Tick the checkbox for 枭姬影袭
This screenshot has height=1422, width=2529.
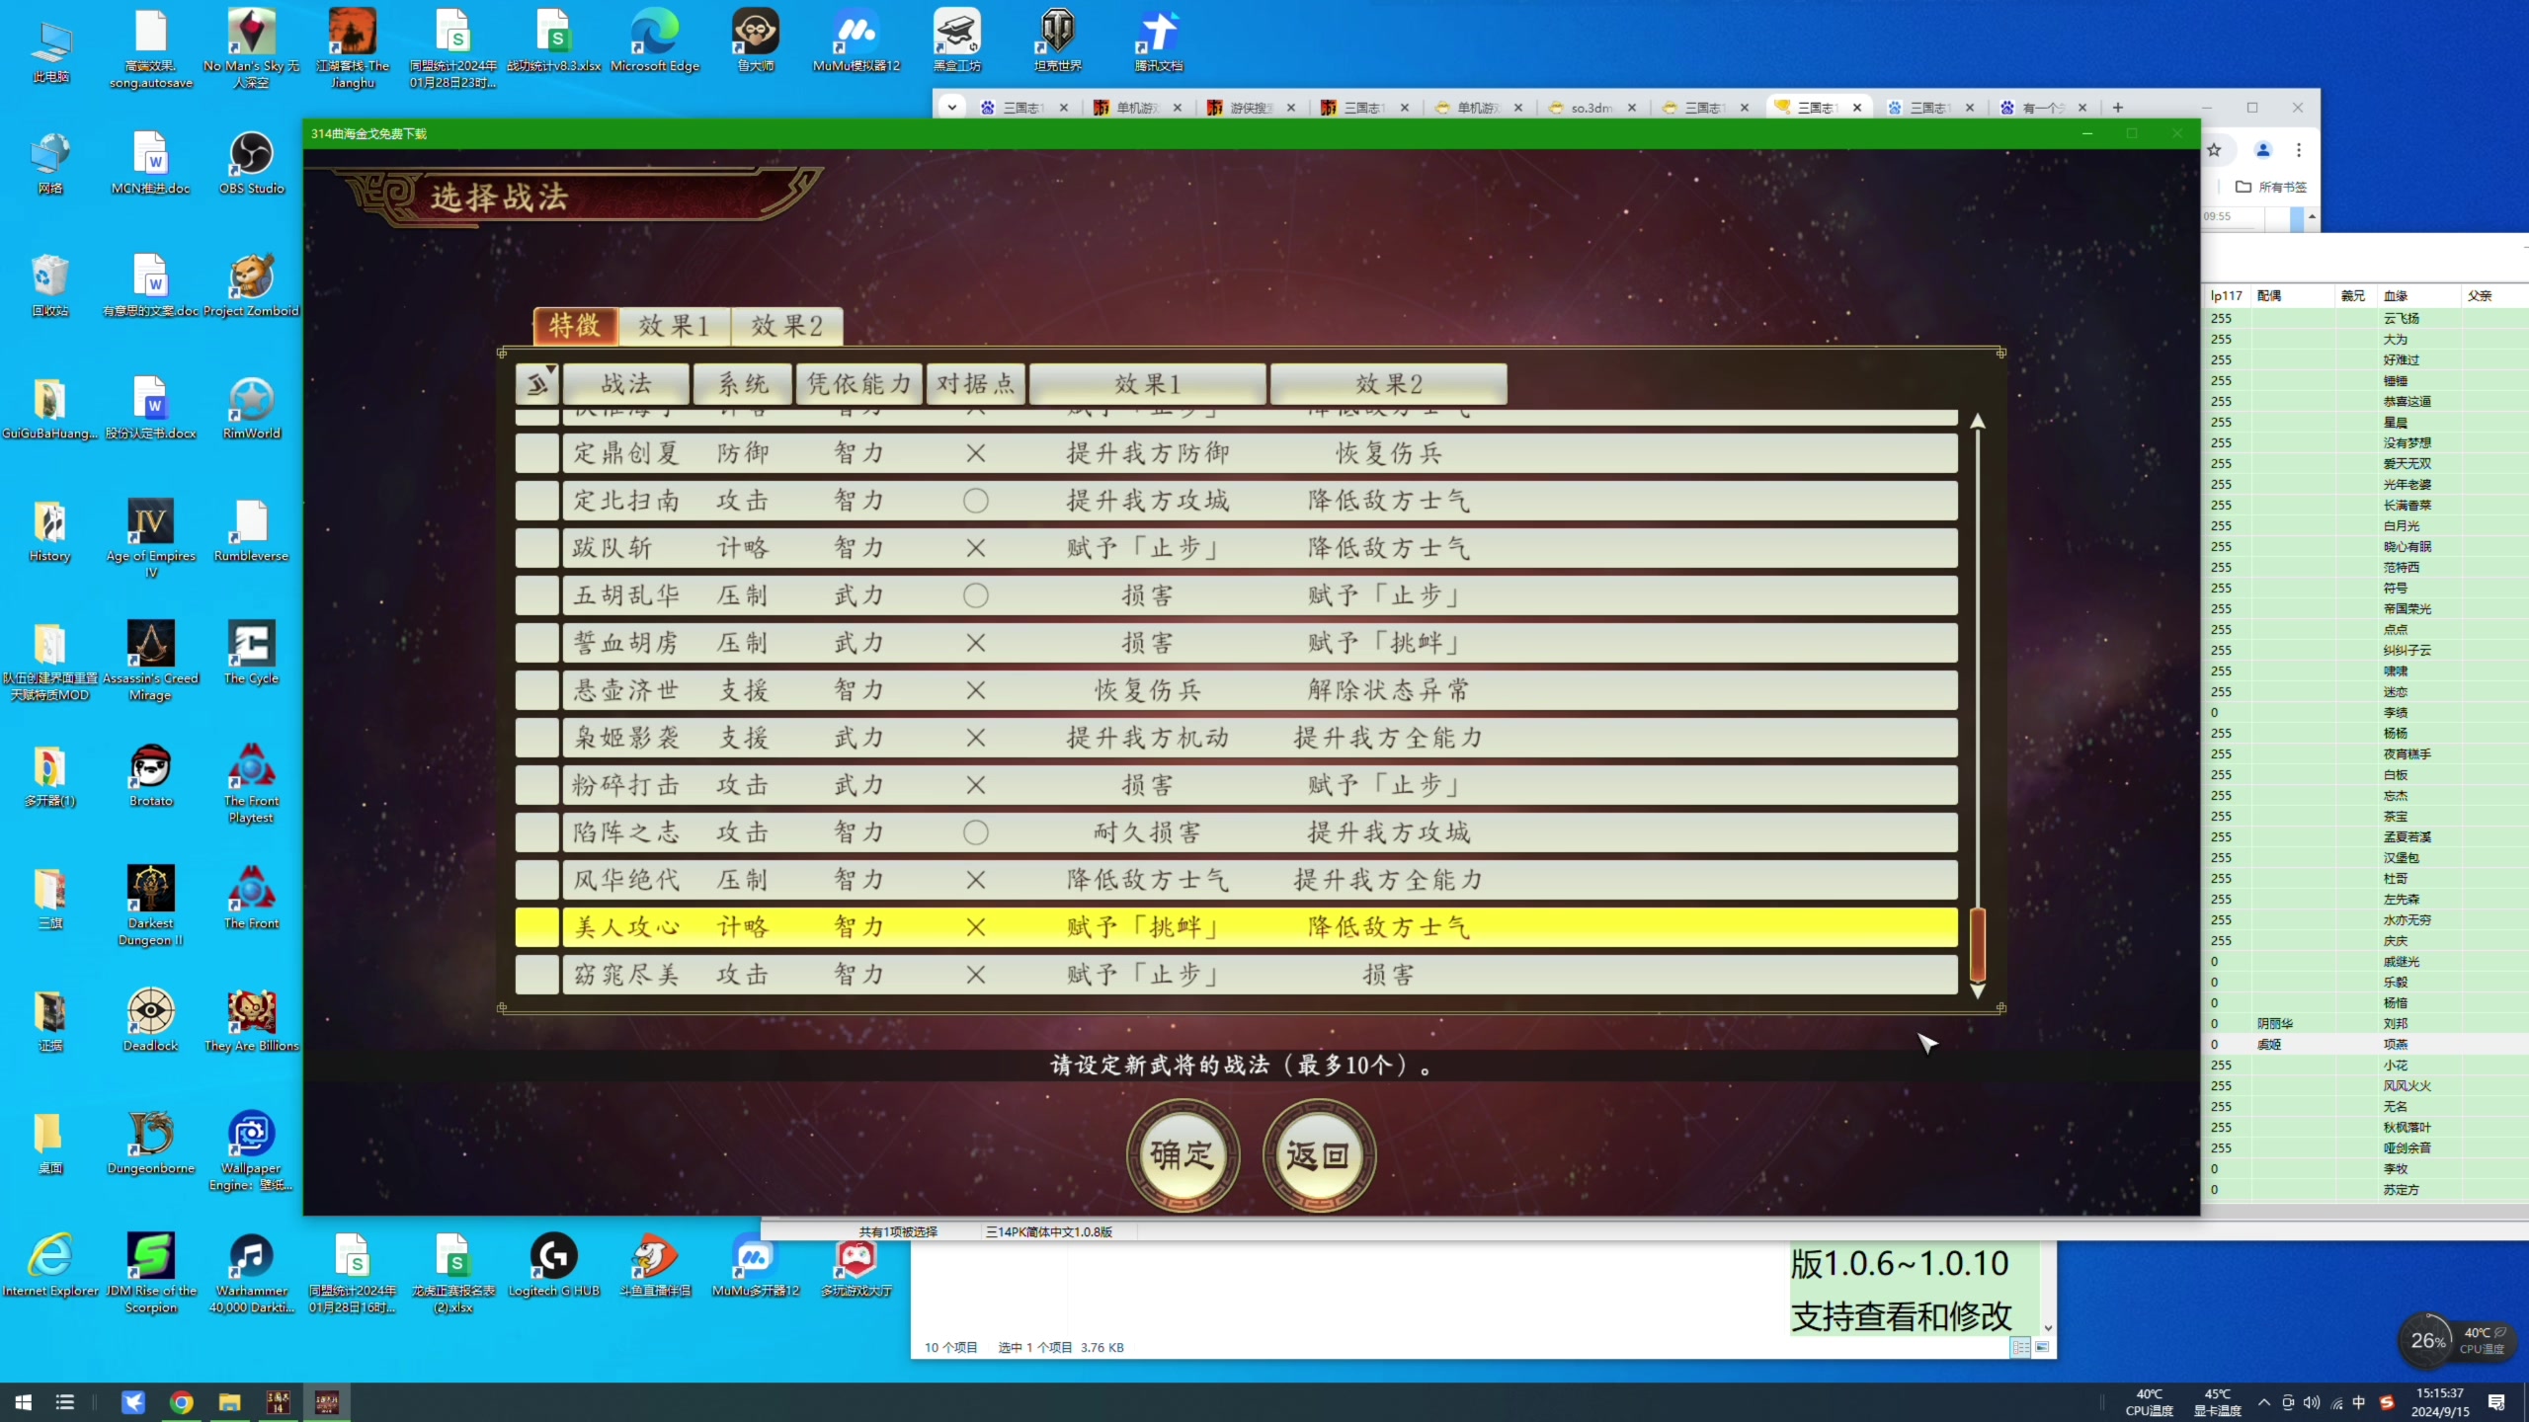pyautogui.click(x=537, y=738)
